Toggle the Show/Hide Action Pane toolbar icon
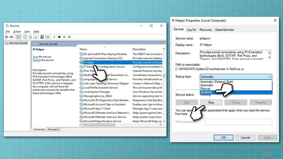This screenshot has height=159, width=283. 47,37
